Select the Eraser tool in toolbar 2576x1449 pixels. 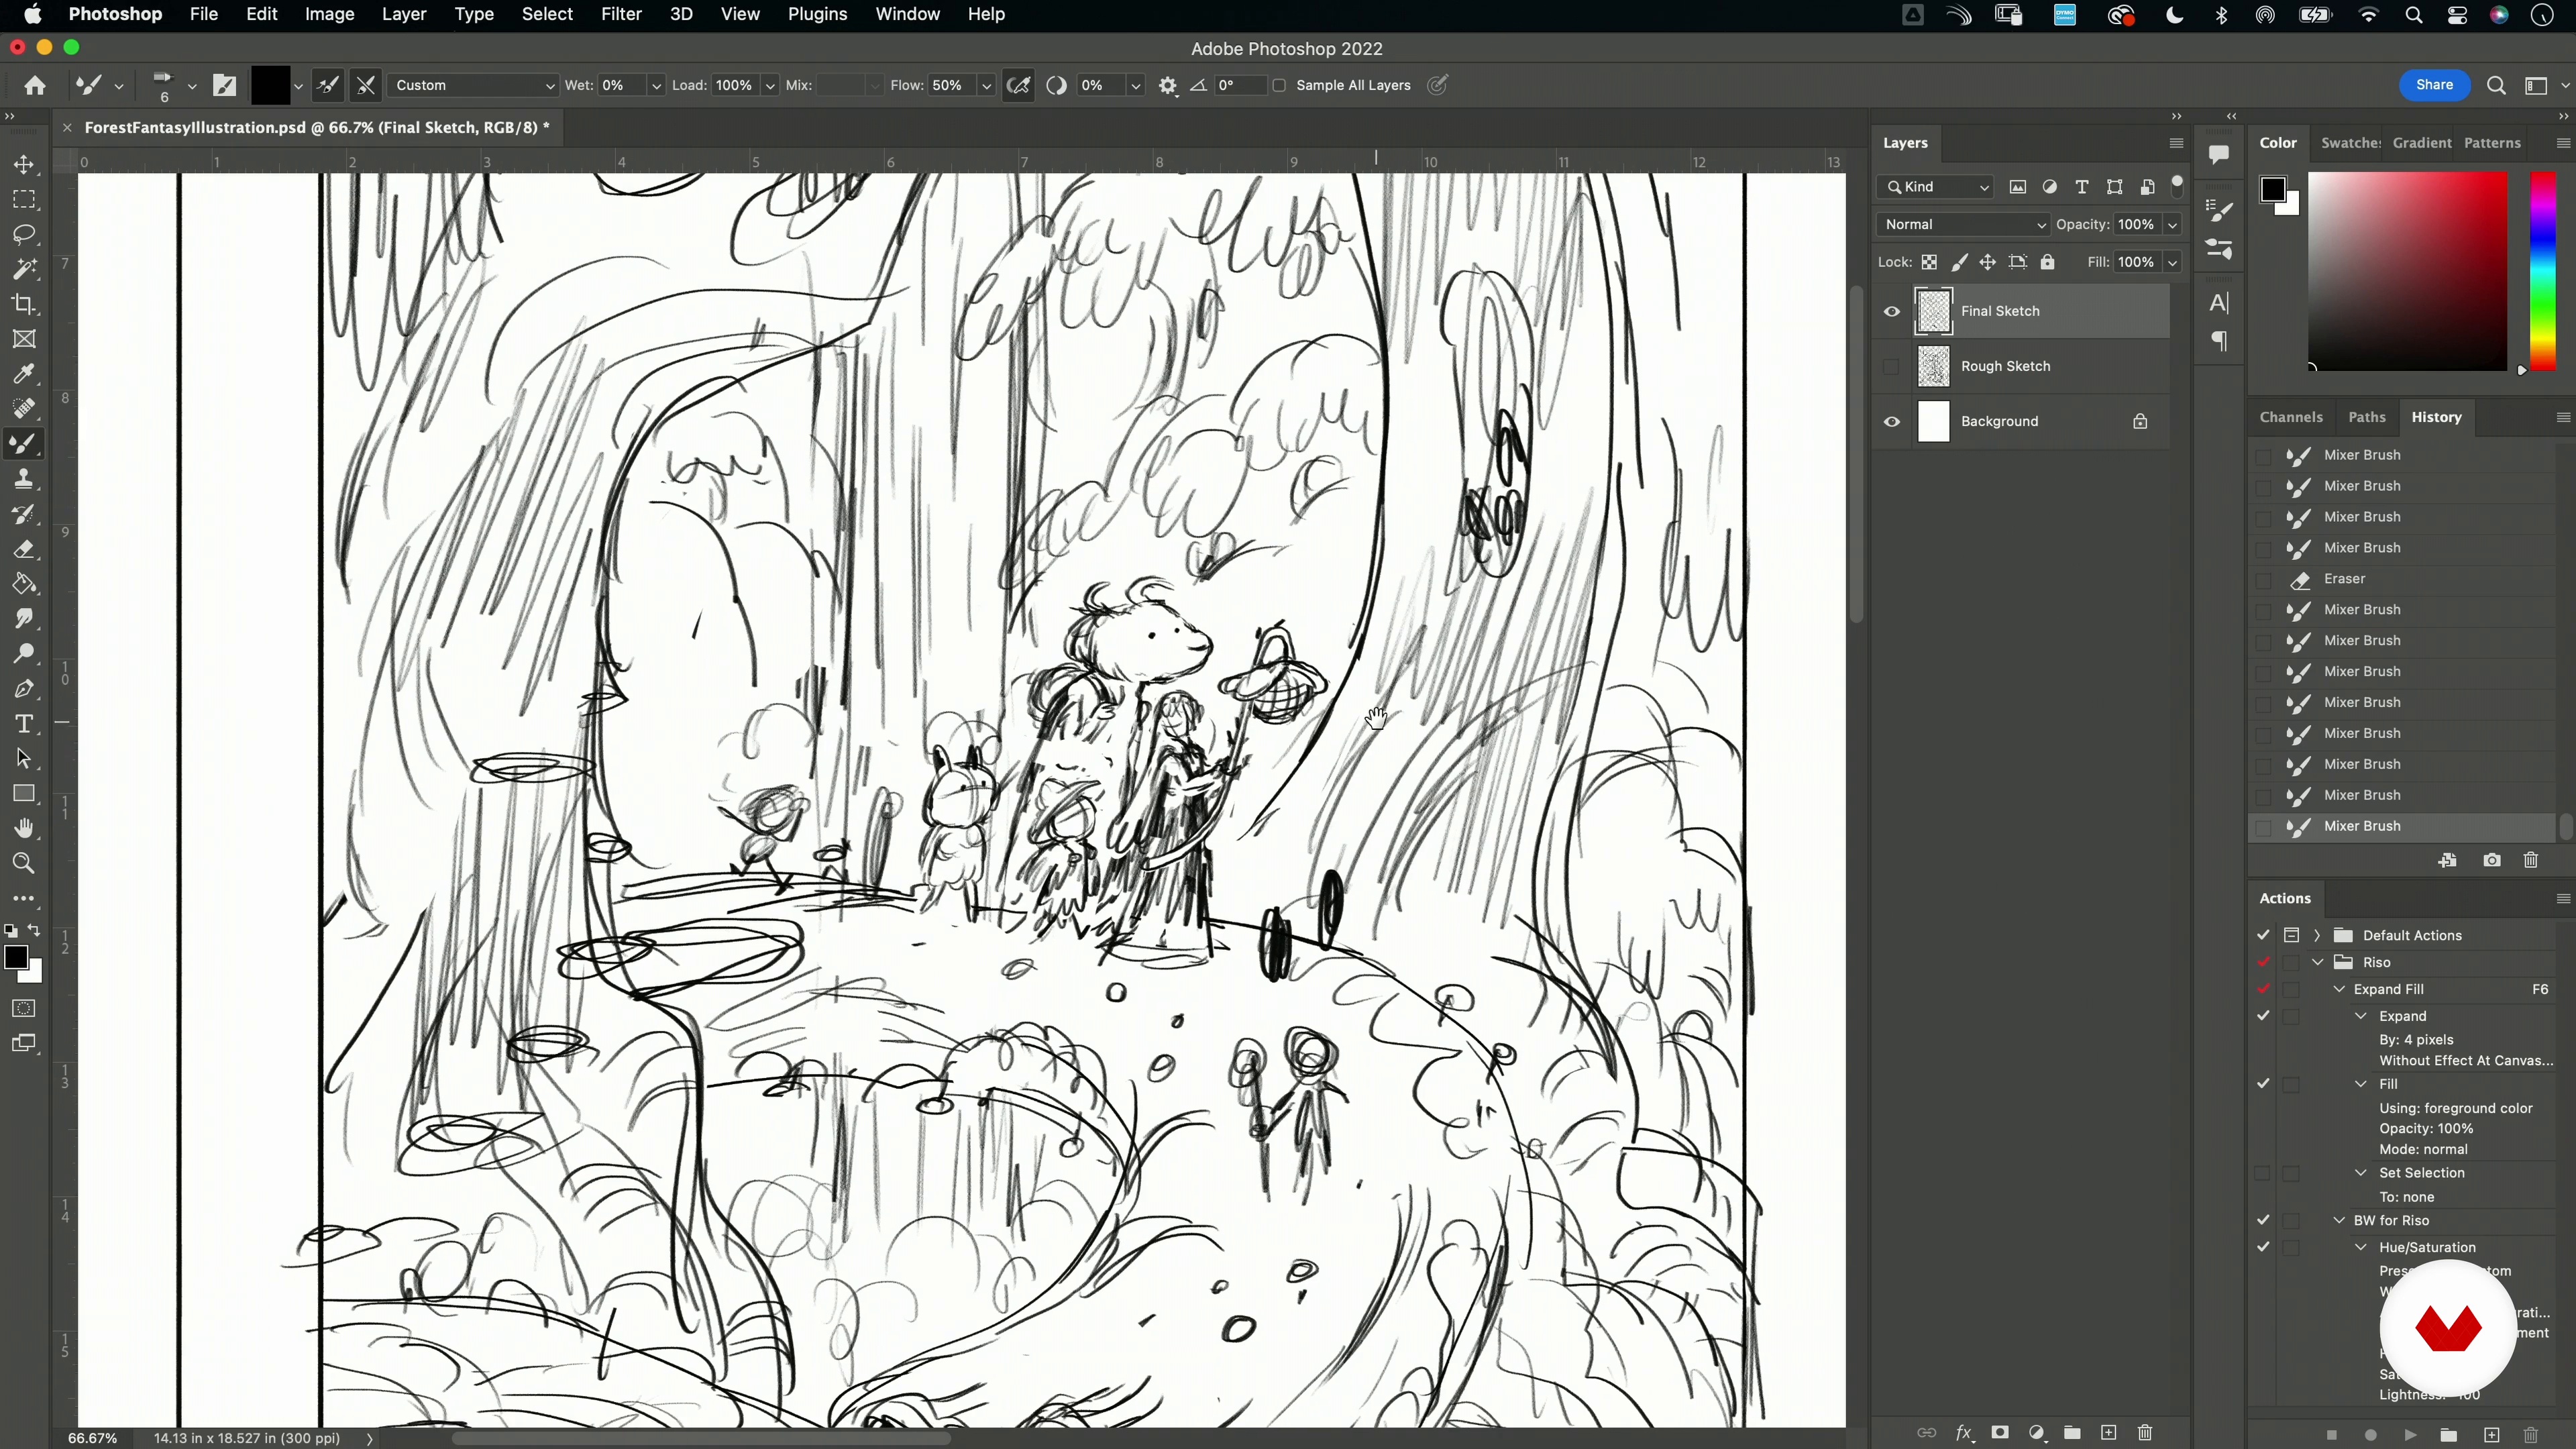click(24, 549)
